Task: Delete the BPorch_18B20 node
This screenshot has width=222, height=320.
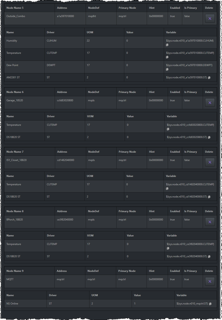Action: pyautogui.click(x=210, y=222)
